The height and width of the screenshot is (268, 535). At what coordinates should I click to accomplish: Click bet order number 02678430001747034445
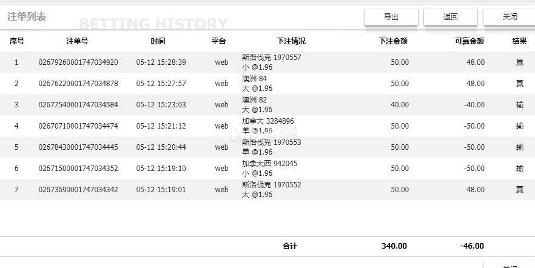[x=78, y=147]
